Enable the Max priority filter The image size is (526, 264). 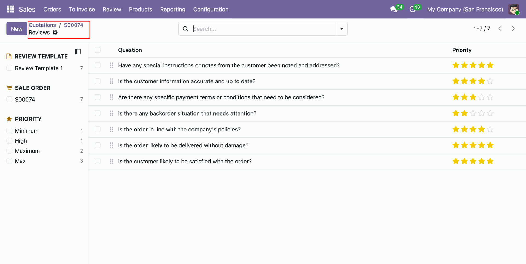point(9,161)
